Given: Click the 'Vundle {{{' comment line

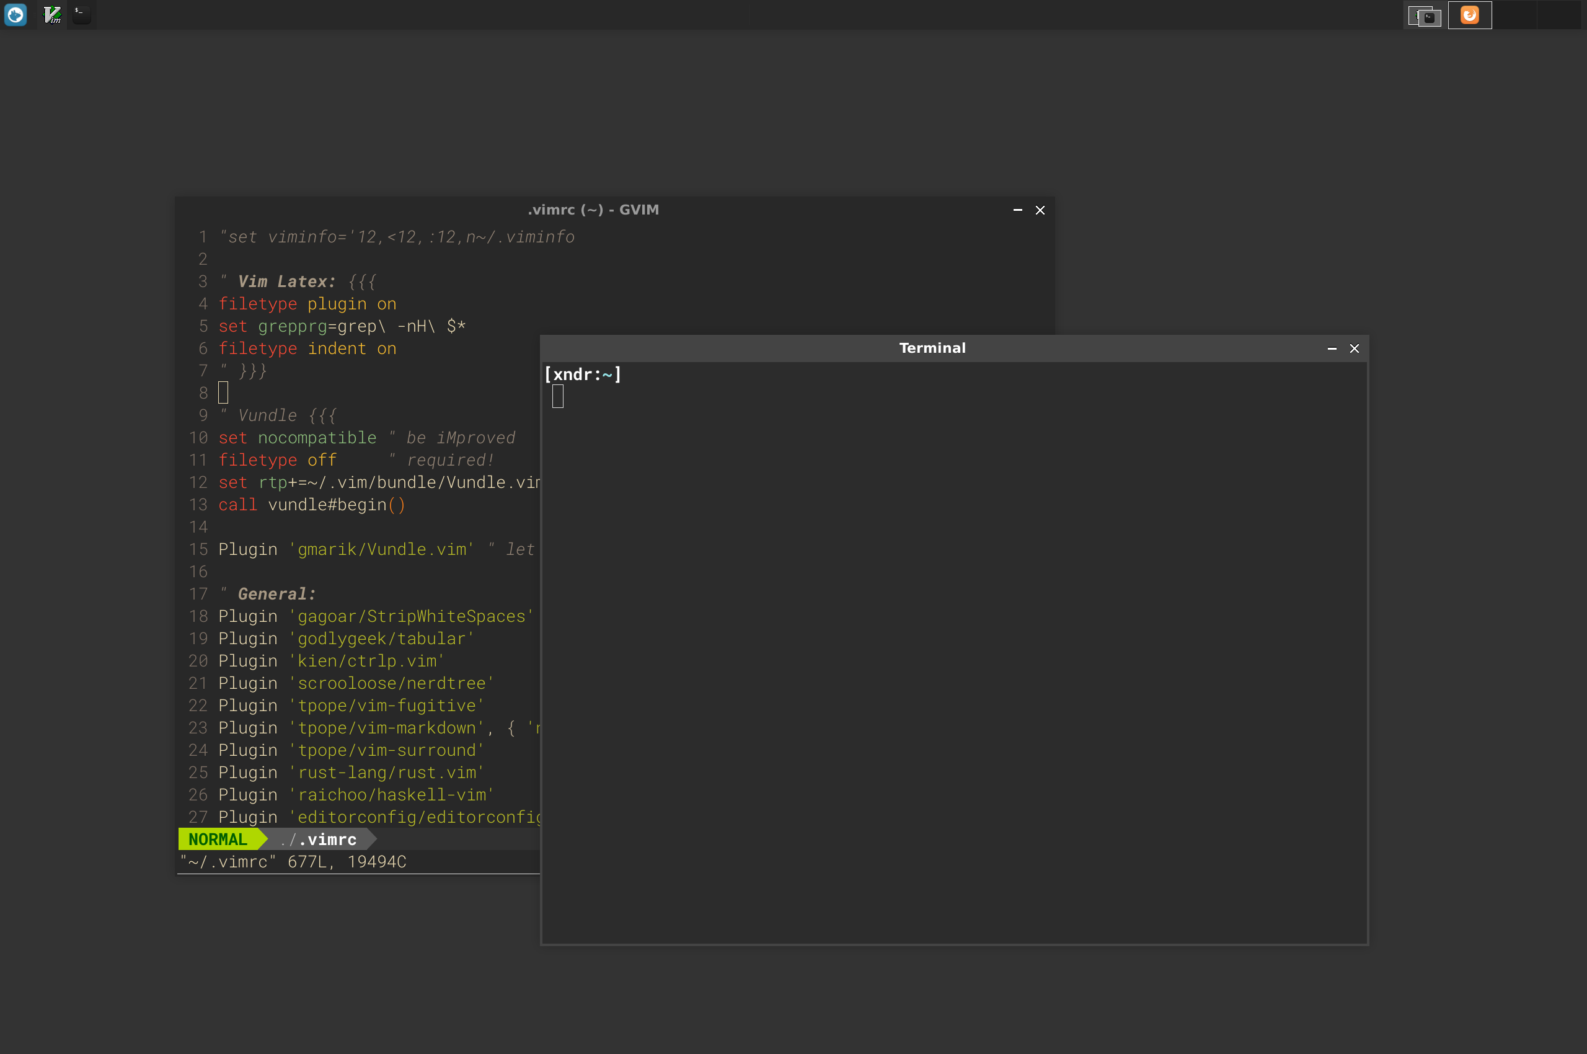Looking at the screenshot, I should [x=278, y=415].
